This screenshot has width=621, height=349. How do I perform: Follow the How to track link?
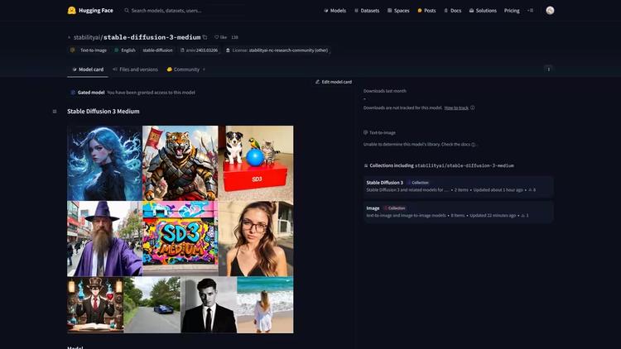456,108
